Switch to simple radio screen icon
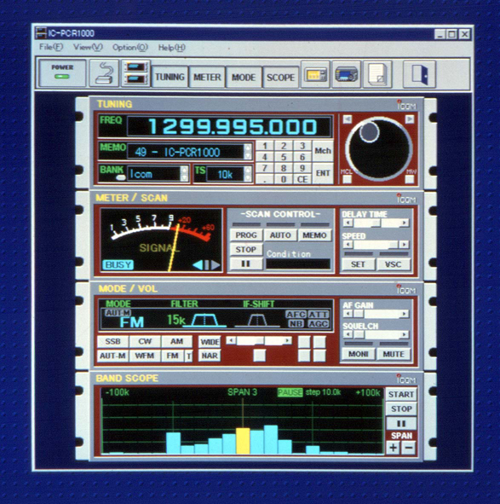Image resolution: width=500 pixels, height=504 pixels. (315, 74)
